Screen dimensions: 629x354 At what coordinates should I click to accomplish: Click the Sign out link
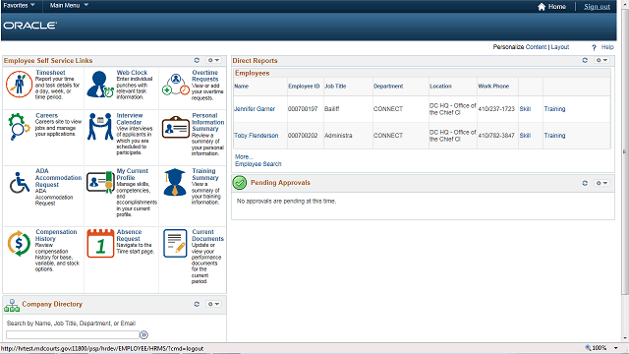[597, 7]
